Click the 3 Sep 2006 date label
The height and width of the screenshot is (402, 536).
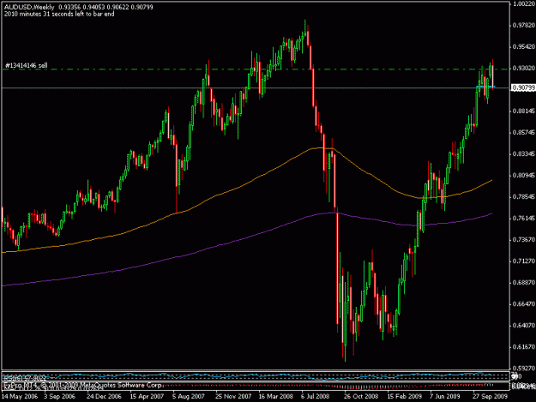click(x=59, y=397)
